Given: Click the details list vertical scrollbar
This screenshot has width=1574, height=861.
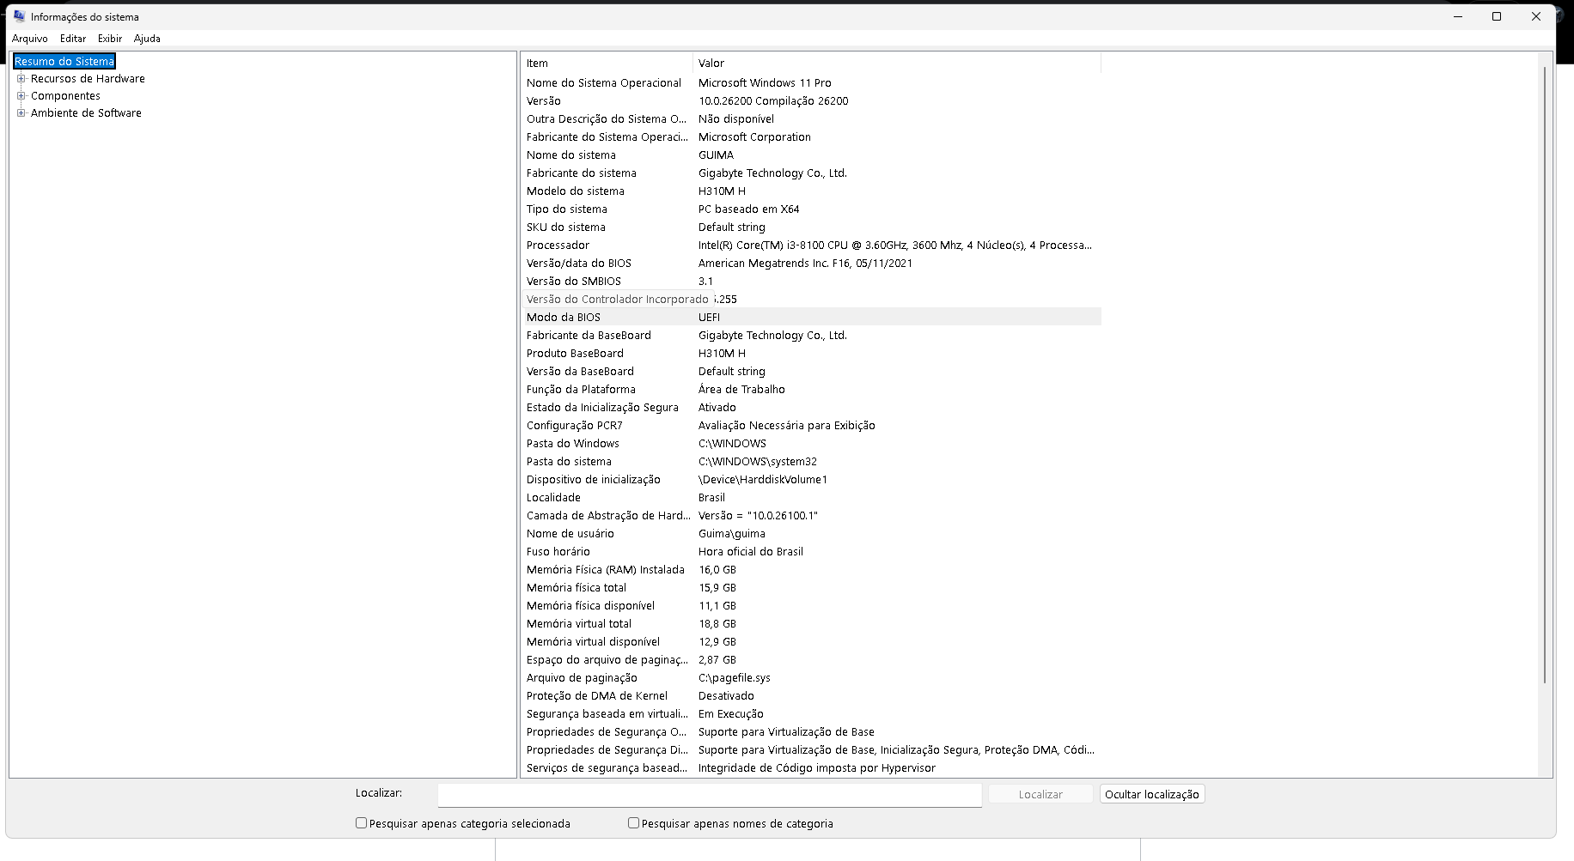Looking at the screenshot, I should tap(1545, 374).
